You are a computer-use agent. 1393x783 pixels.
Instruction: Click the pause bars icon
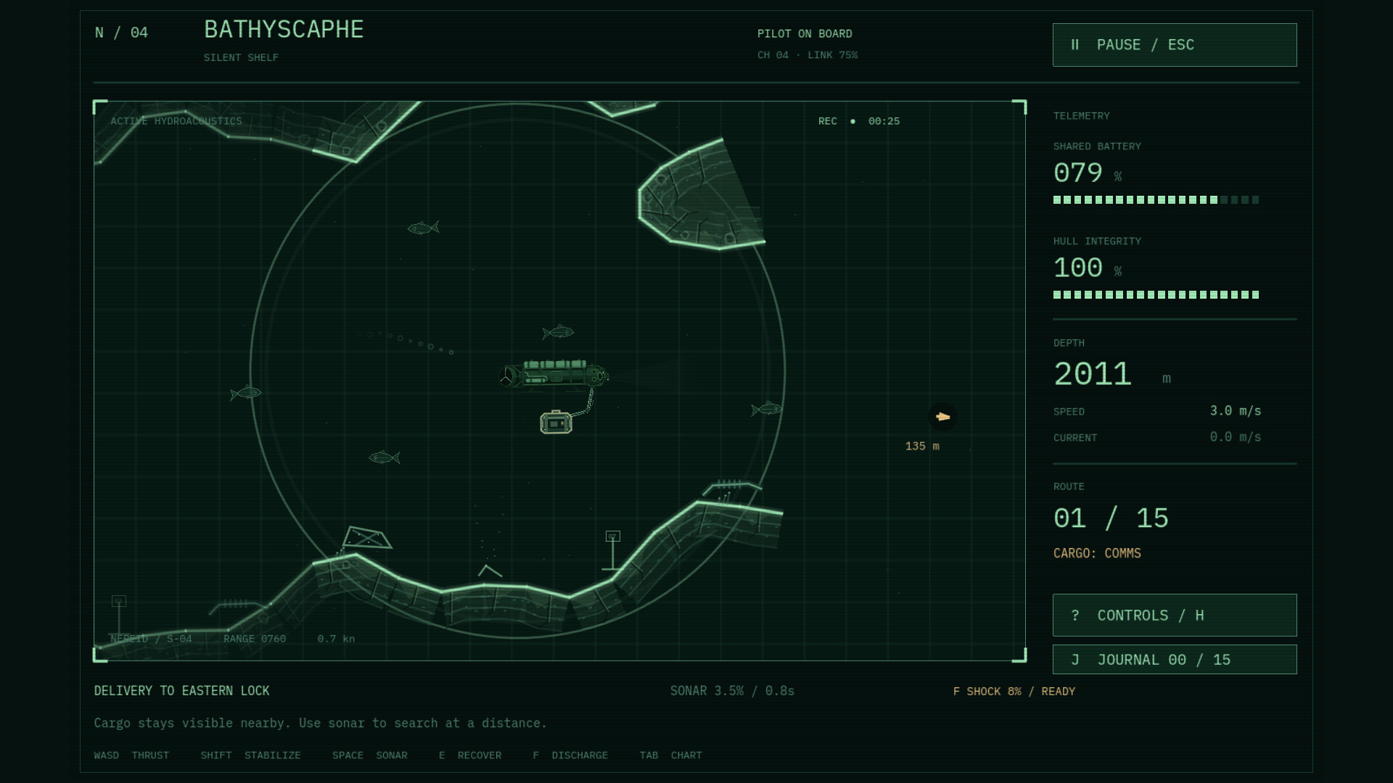(x=1075, y=45)
